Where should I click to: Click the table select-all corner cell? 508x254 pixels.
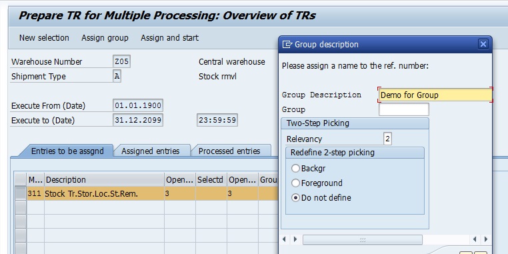click(21, 180)
